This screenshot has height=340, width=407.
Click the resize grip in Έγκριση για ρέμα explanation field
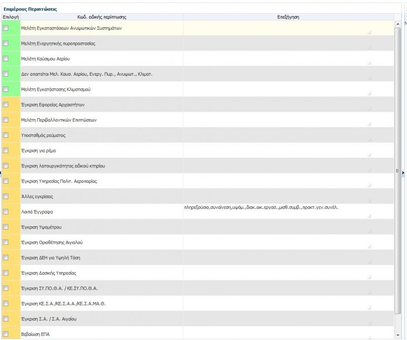tap(370, 155)
